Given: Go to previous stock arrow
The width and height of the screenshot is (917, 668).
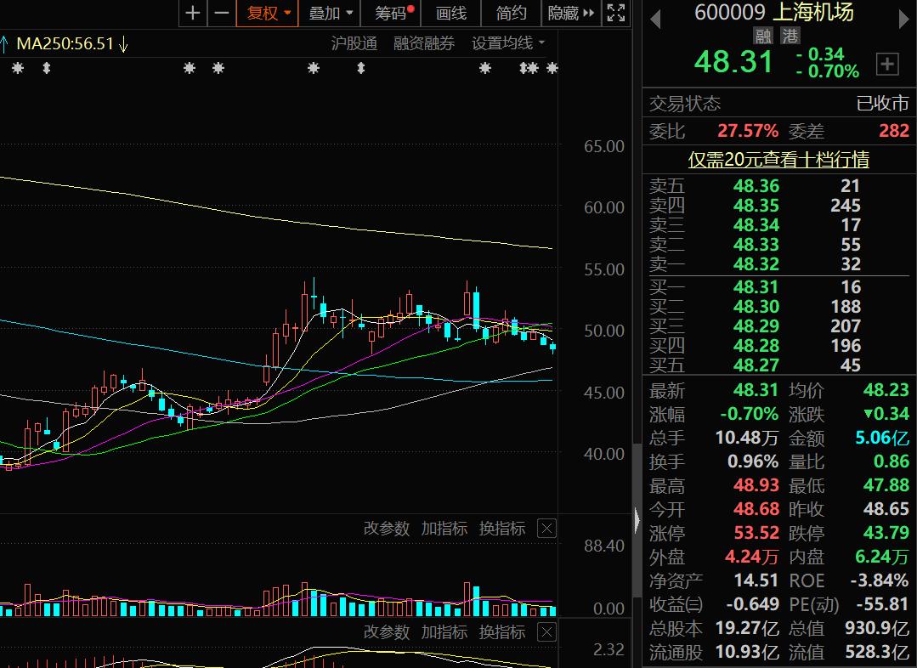Looking at the screenshot, I should tap(655, 20).
